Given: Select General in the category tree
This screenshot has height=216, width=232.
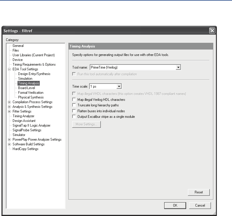Looking at the screenshot, I should tap(18, 46).
